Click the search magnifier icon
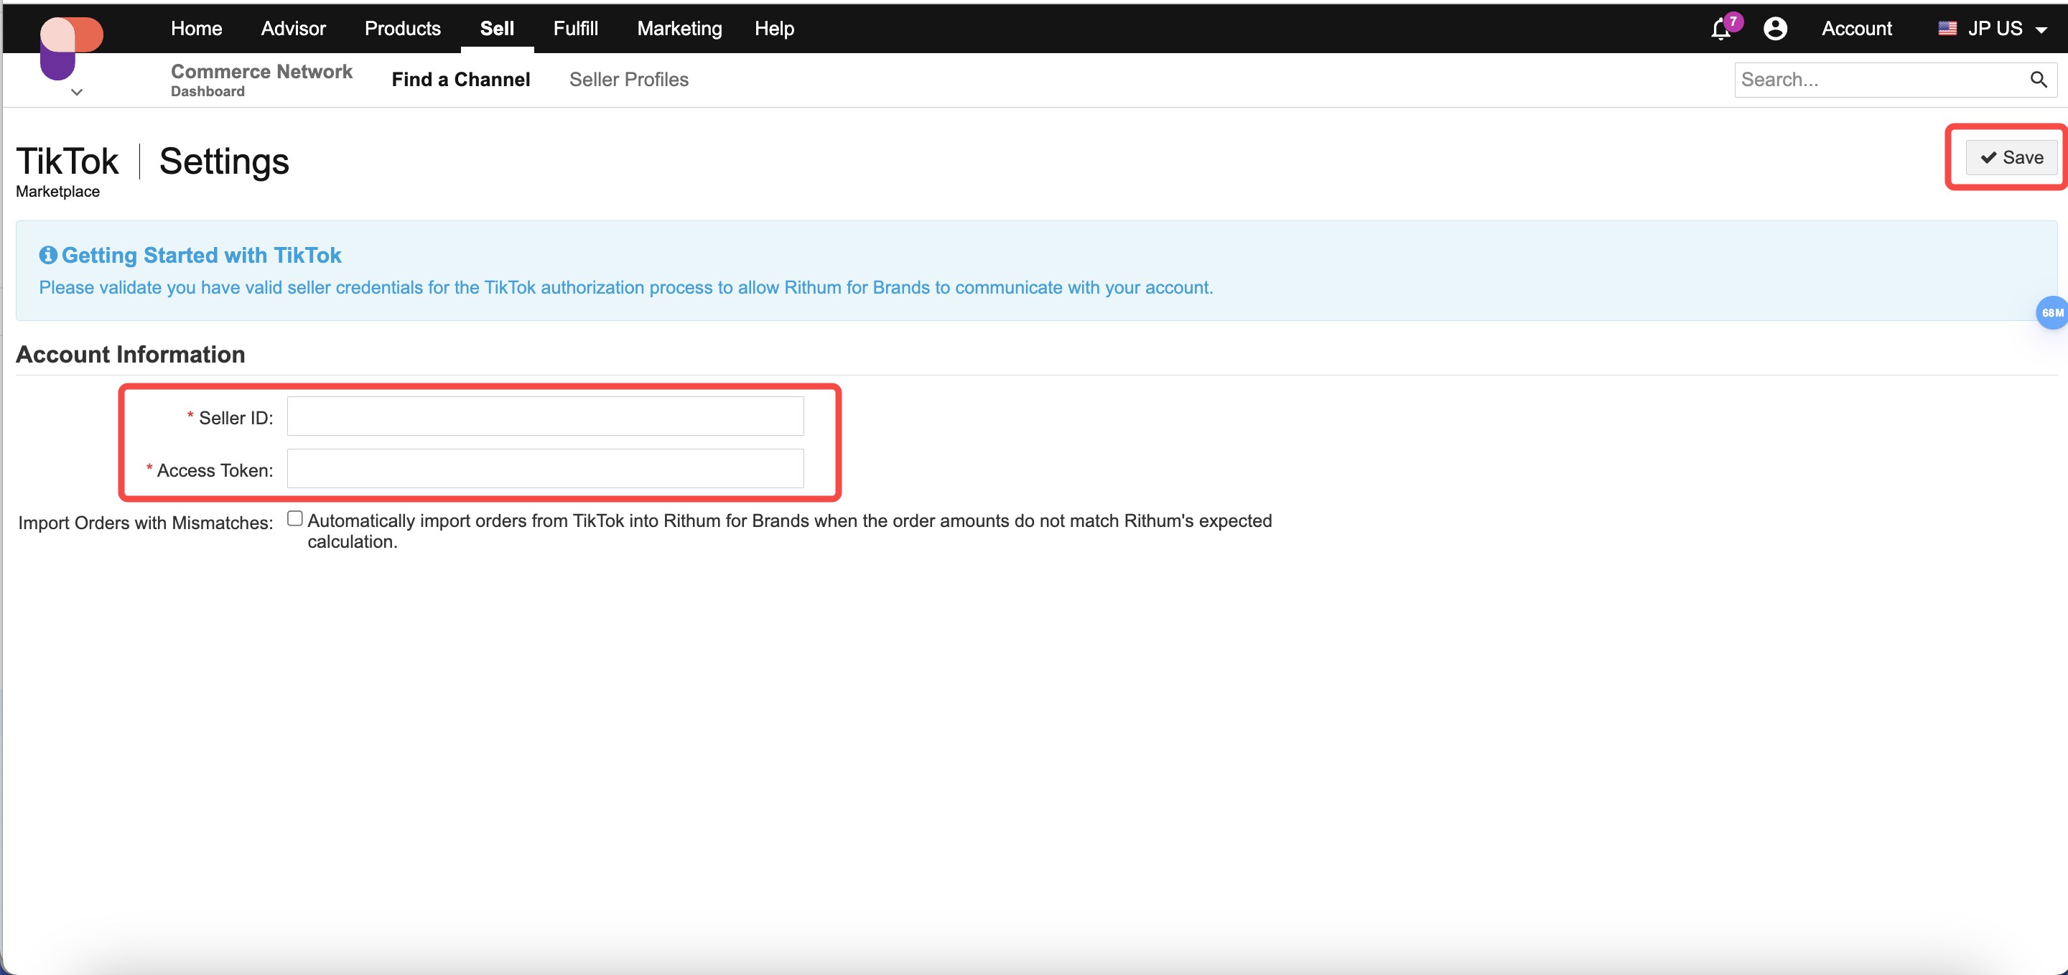2068x975 pixels. pyautogui.click(x=2039, y=80)
